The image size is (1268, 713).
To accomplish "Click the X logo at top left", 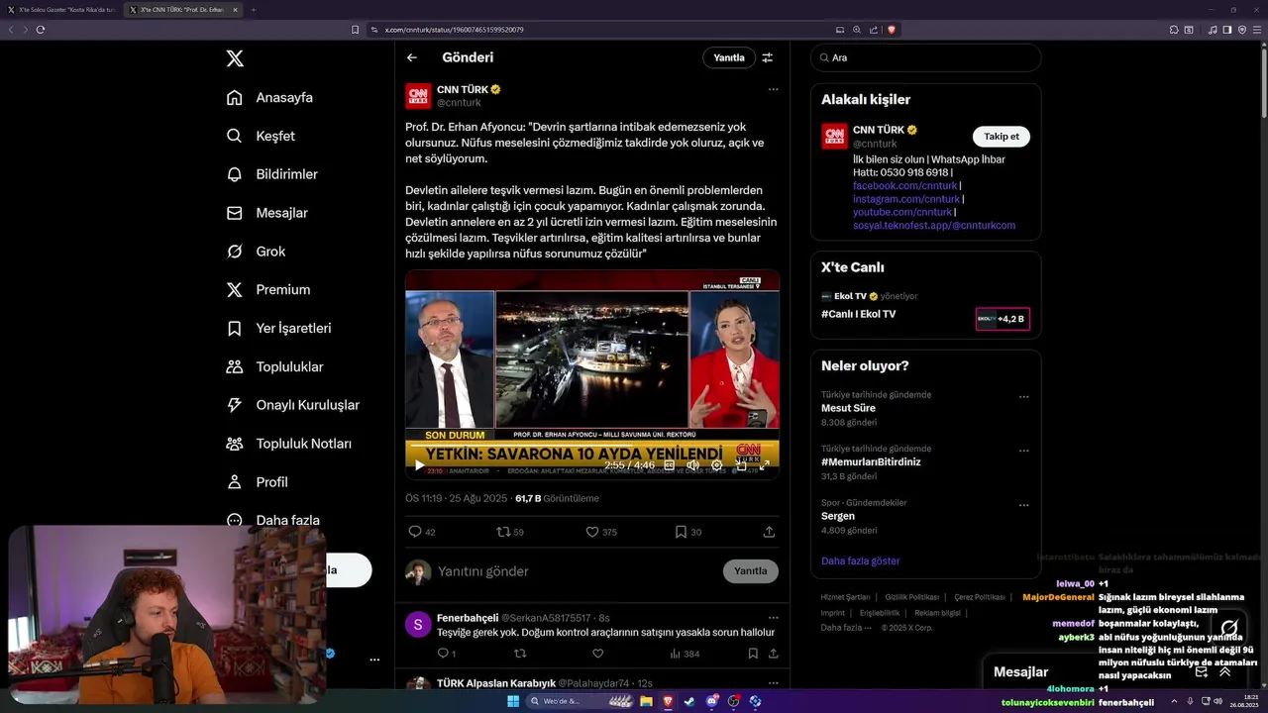I will 235,58.
